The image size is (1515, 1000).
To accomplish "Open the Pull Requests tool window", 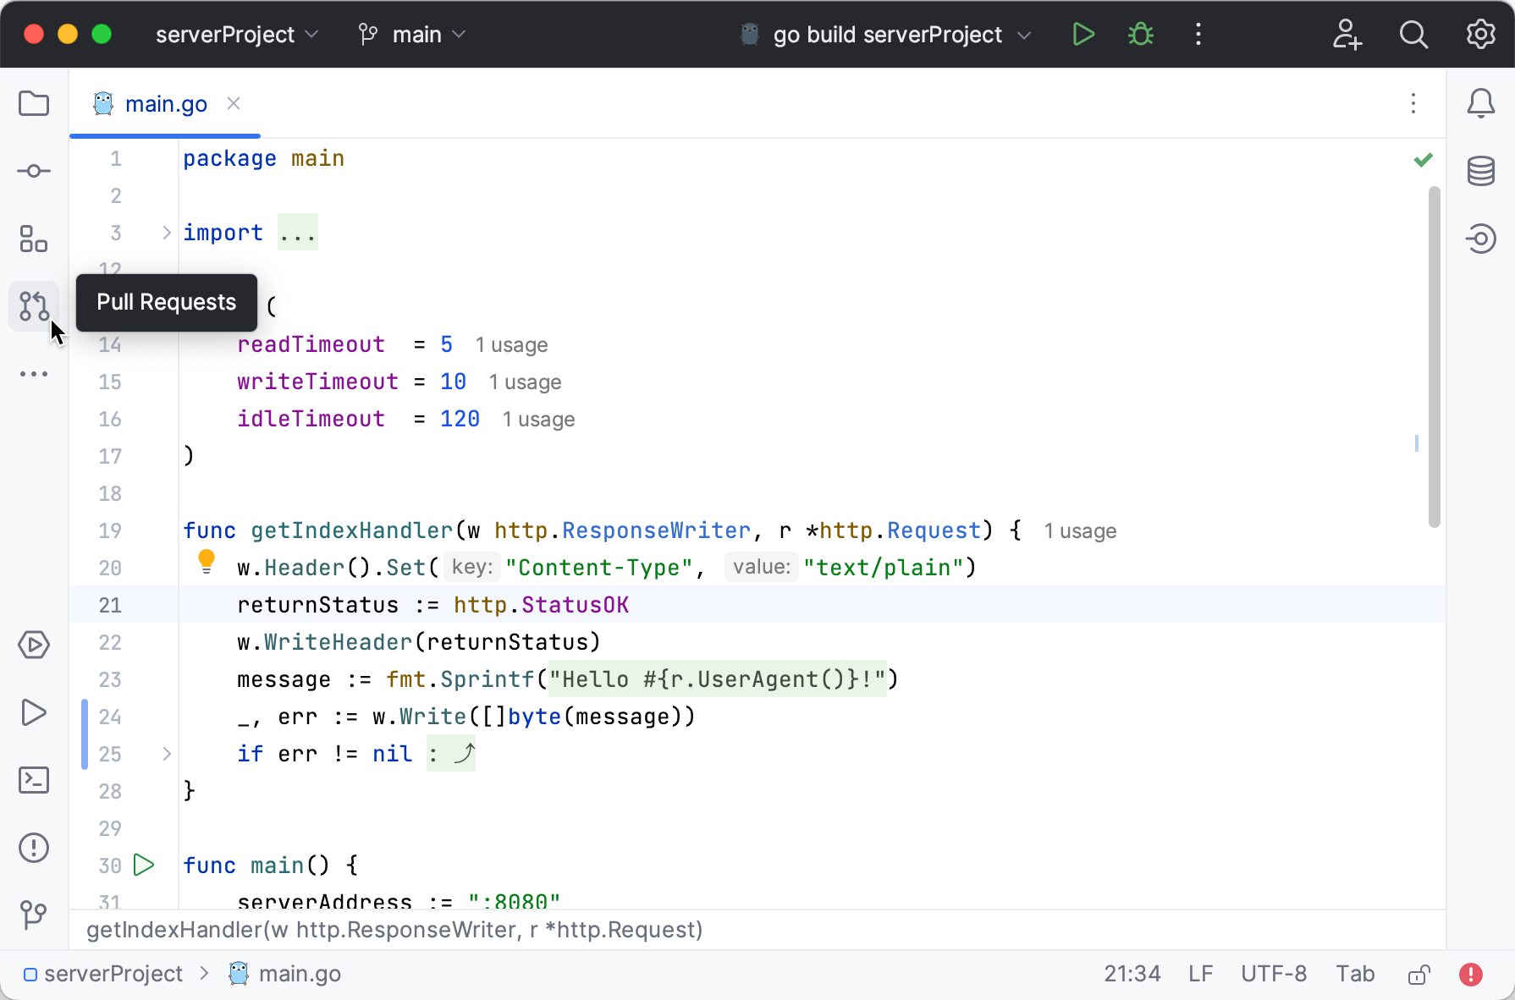I will pyautogui.click(x=34, y=305).
